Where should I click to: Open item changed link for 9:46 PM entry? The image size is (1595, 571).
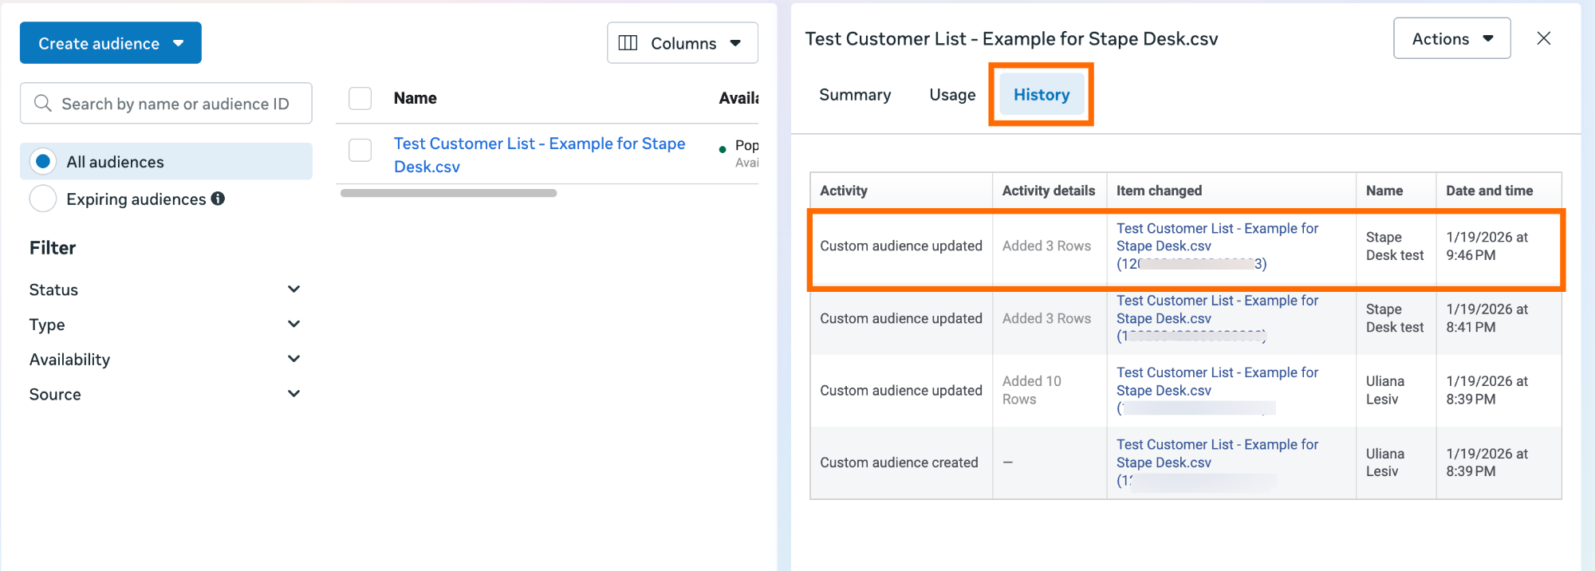[x=1218, y=246]
